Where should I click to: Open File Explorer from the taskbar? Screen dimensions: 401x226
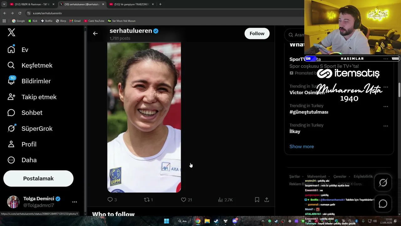(207, 221)
